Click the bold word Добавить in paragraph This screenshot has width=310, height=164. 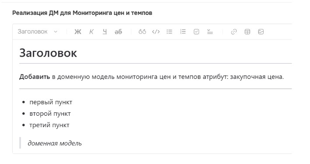click(x=35, y=77)
